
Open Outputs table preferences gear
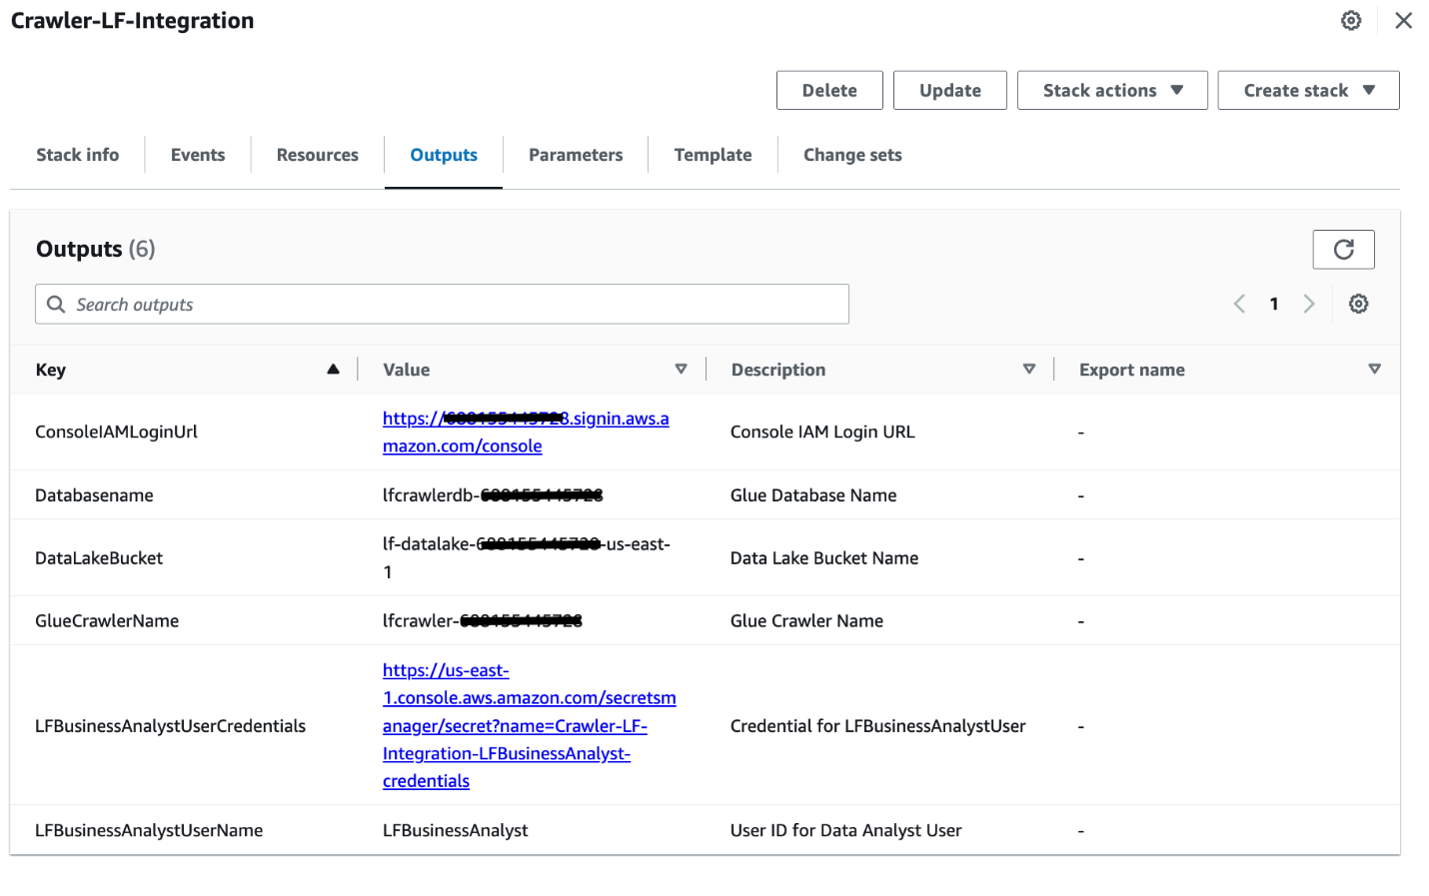[1358, 304]
